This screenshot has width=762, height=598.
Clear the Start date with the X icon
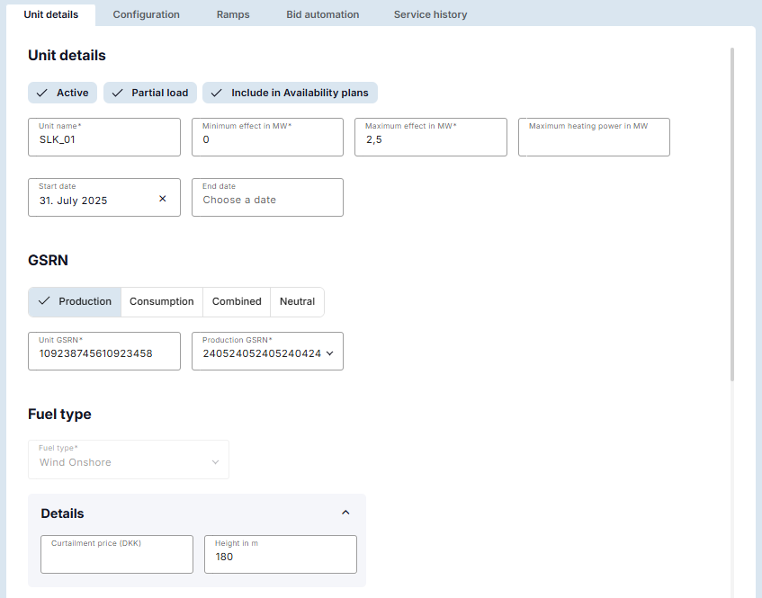[163, 199]
